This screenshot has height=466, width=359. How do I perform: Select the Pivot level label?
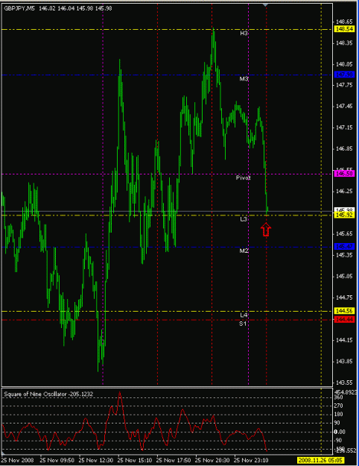coord(244,177)
